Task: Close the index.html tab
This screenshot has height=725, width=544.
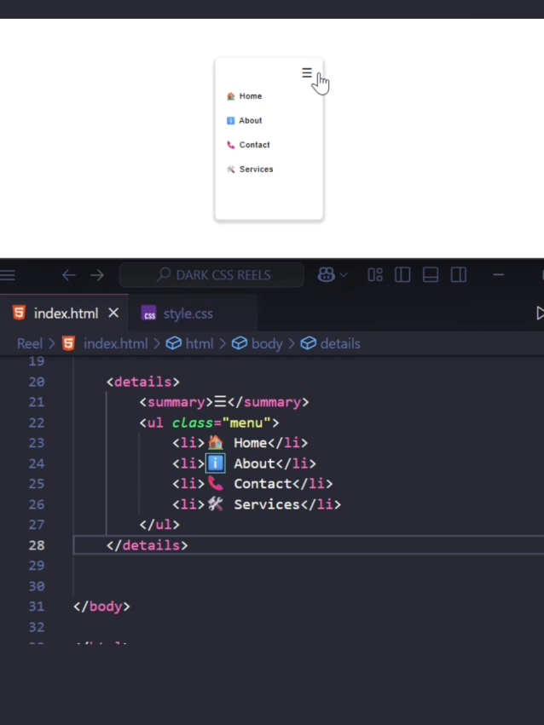Action: (x=113, y=314)
